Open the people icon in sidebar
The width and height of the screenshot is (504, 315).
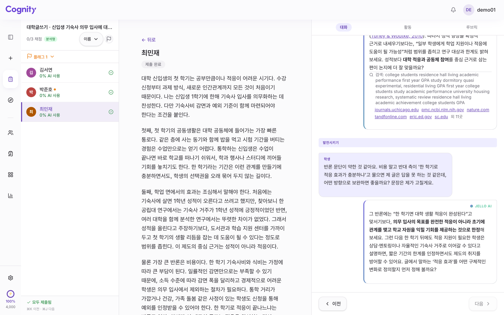pos(10,133)
